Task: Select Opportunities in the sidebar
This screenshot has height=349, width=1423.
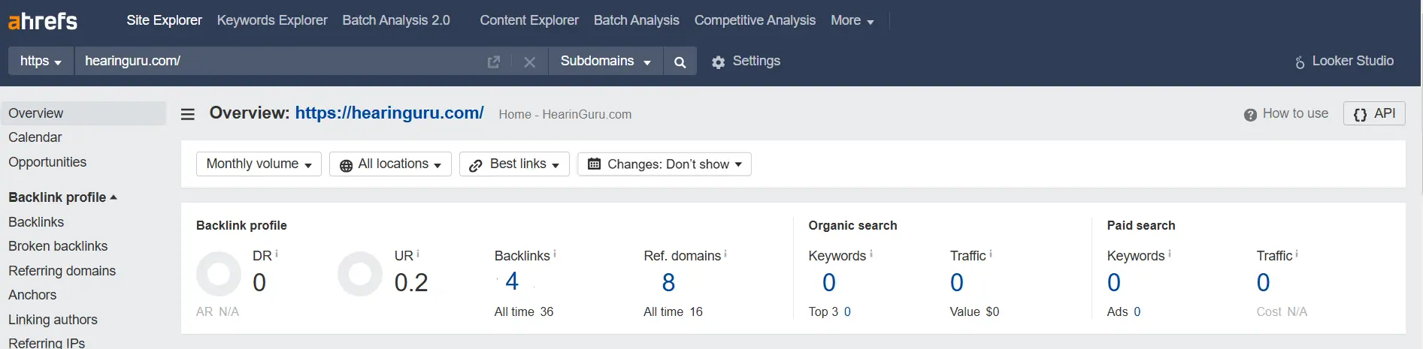Action: click(x=47, y=162)
